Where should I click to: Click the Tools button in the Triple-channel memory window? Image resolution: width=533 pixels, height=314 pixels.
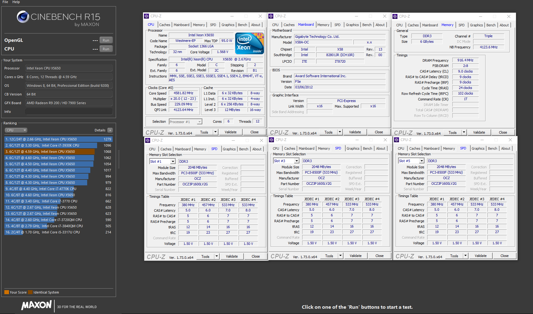point(453,132)
